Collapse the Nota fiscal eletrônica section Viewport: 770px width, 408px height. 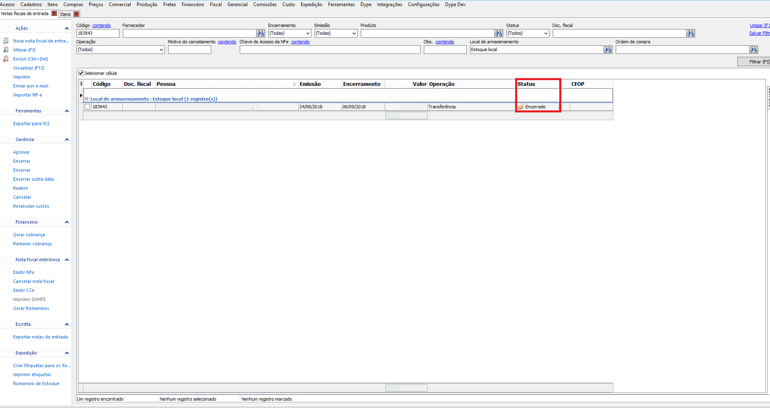67,260
